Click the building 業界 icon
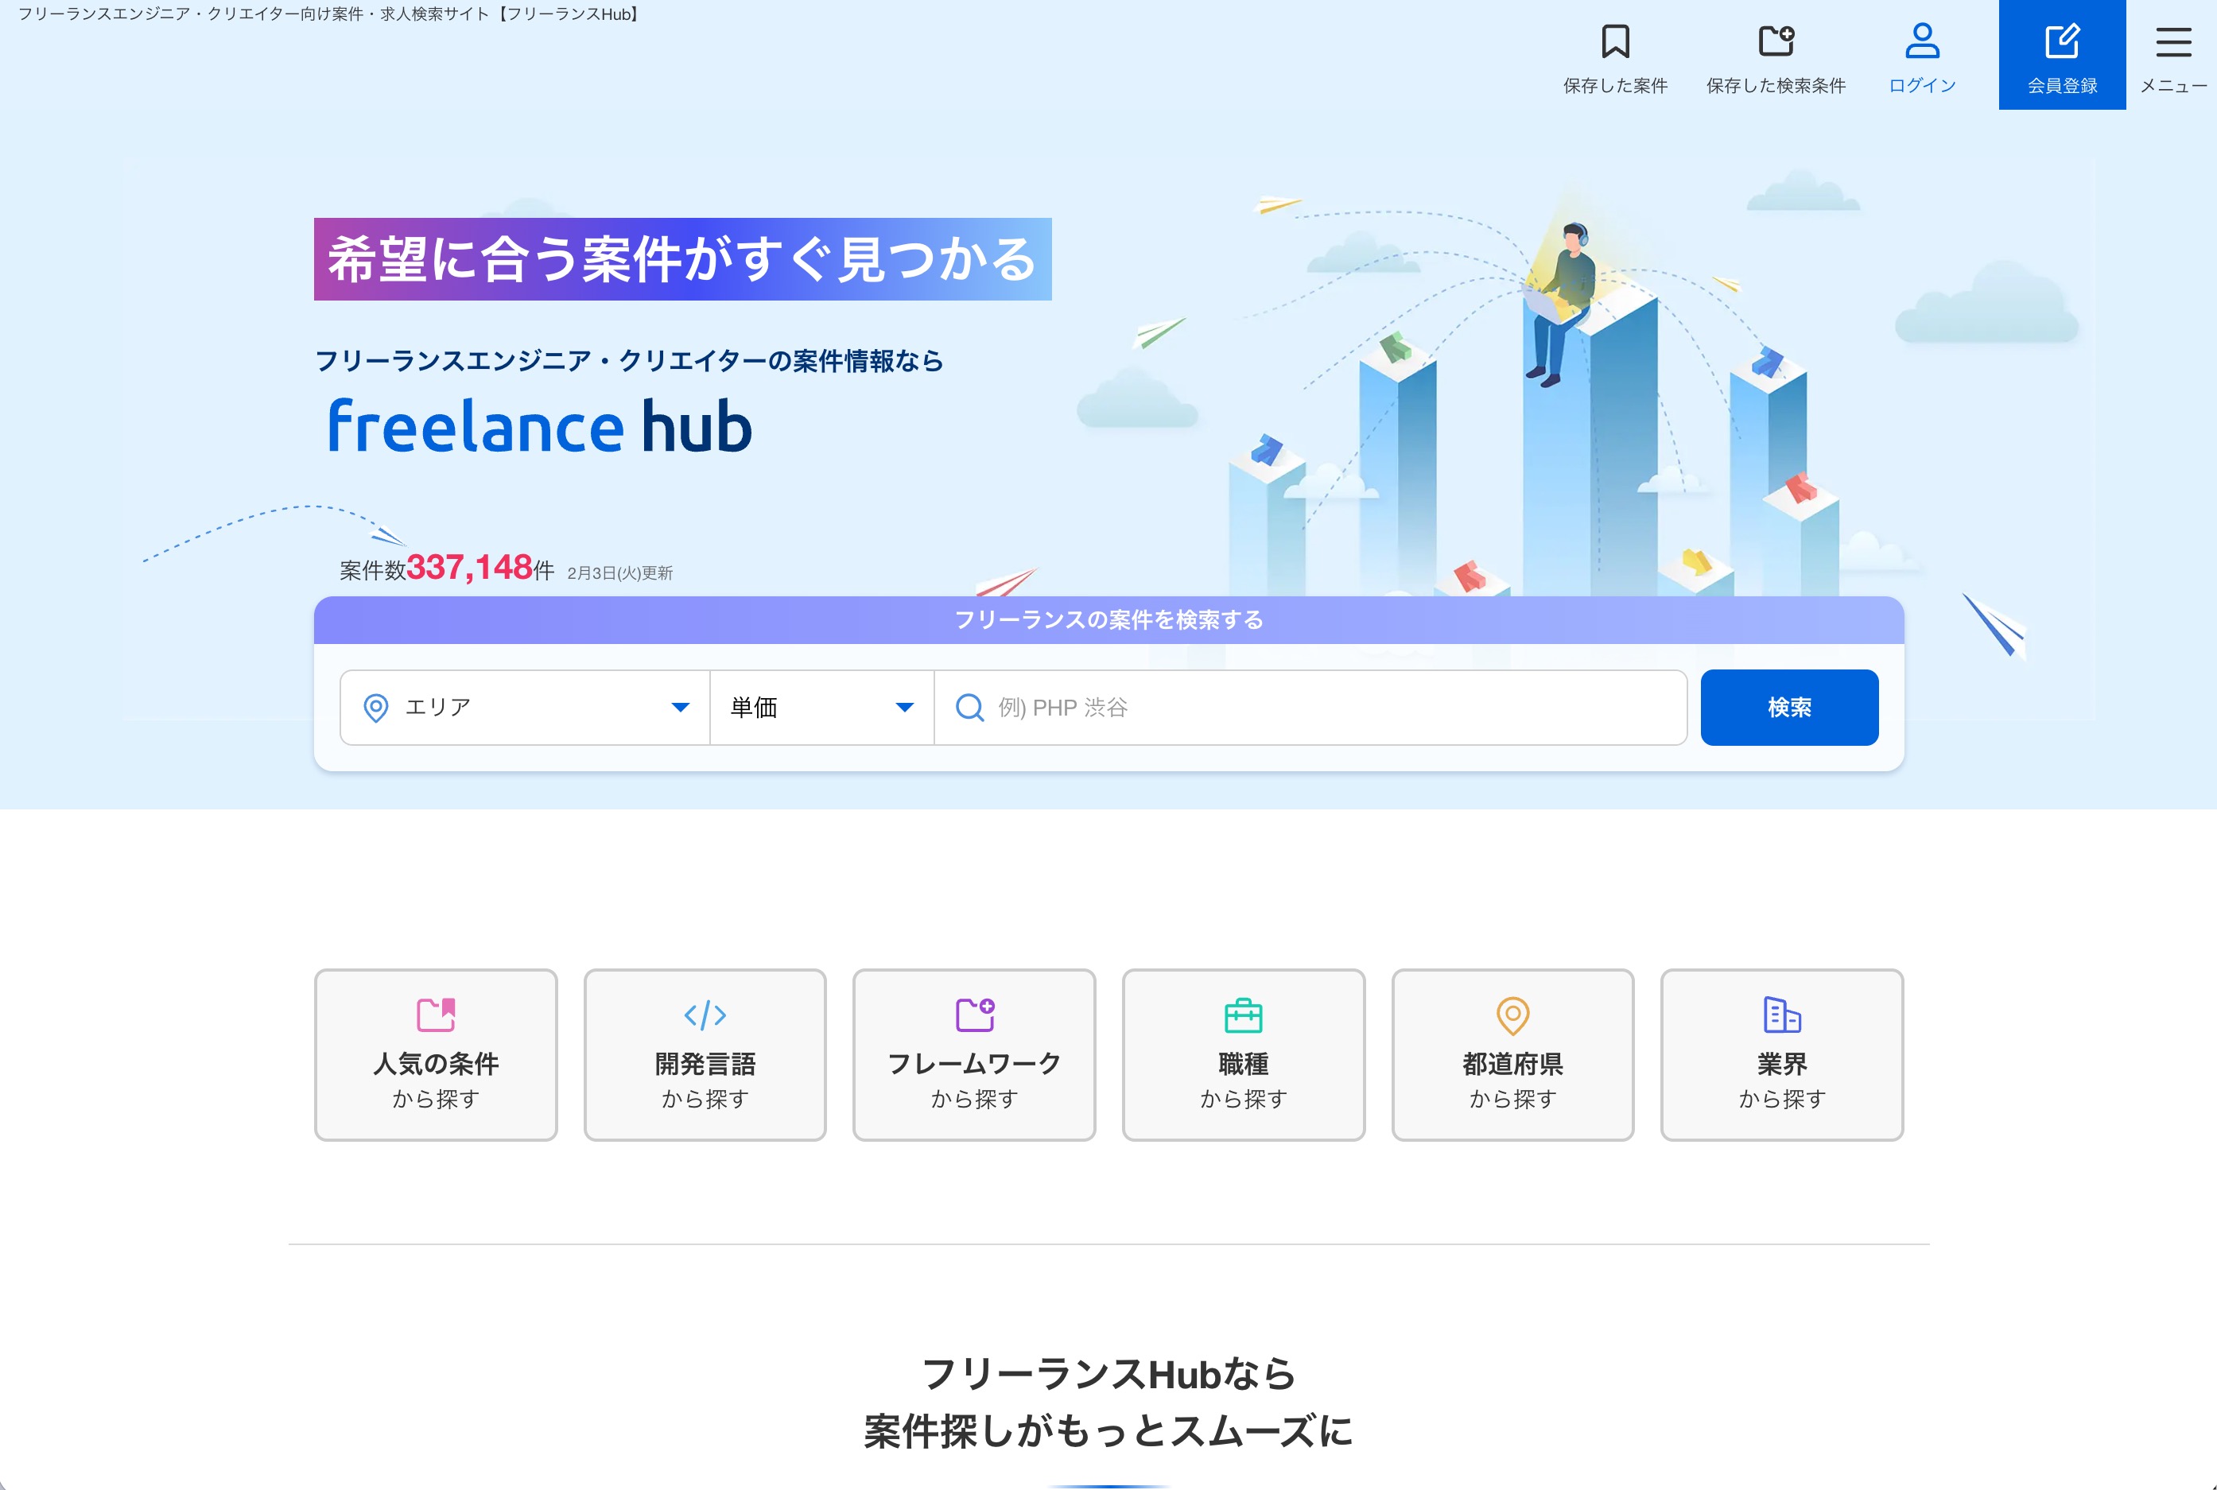 pos(1780,1015)
